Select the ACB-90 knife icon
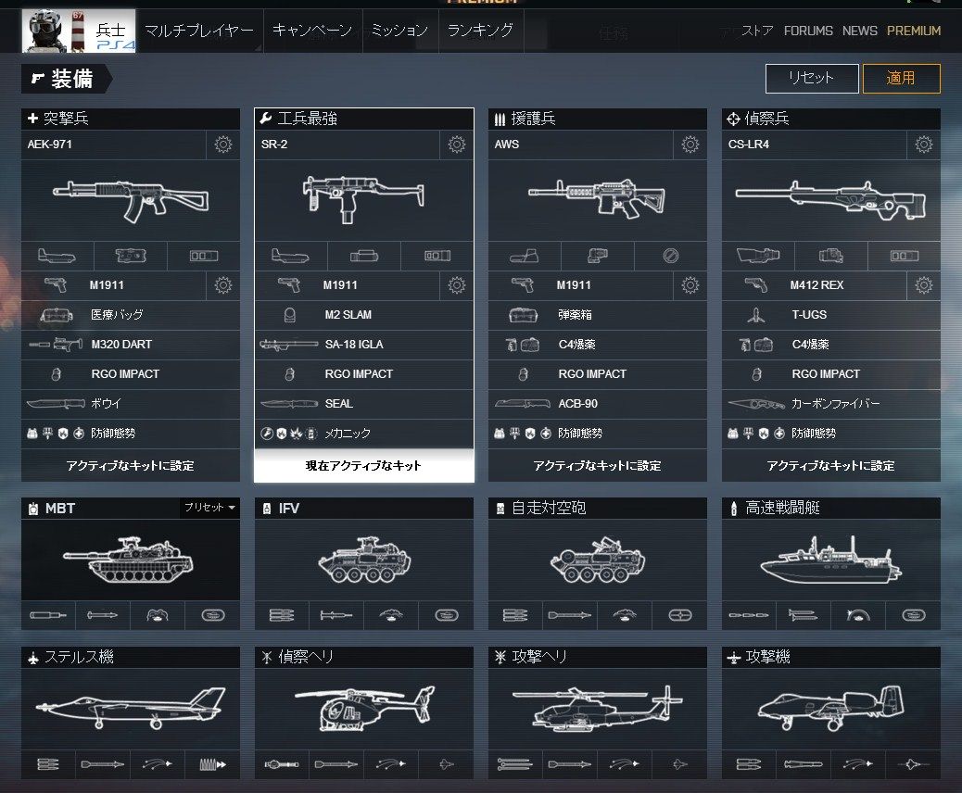962x793 pixels. pos(523,404)
